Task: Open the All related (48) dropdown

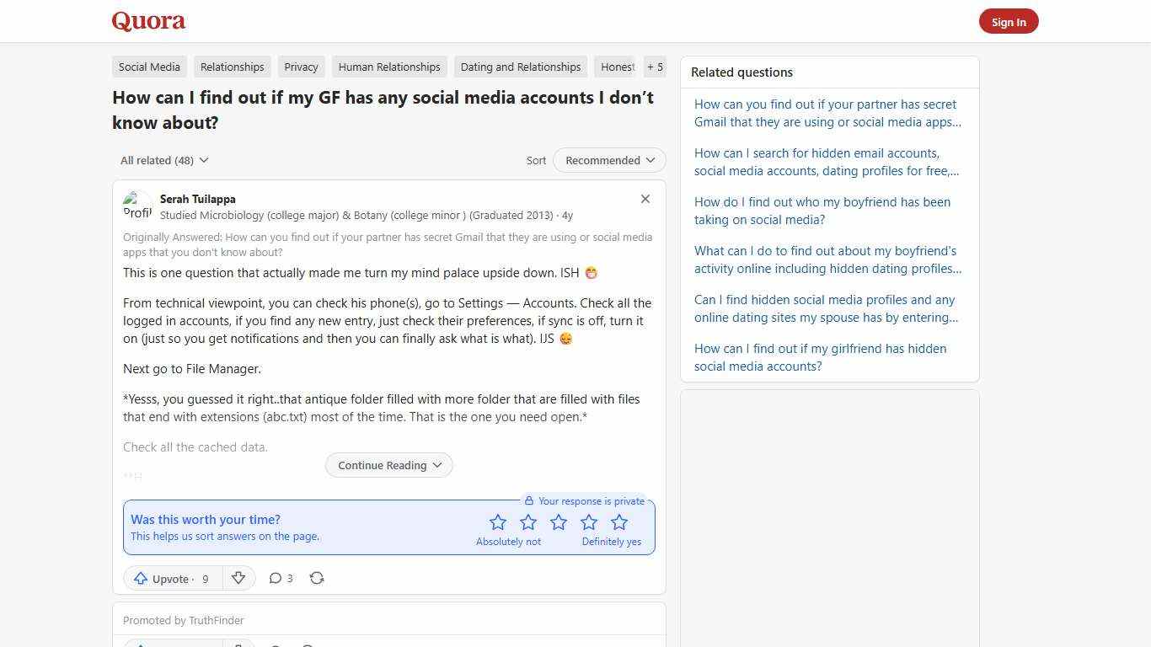Action: click(164, 160)
